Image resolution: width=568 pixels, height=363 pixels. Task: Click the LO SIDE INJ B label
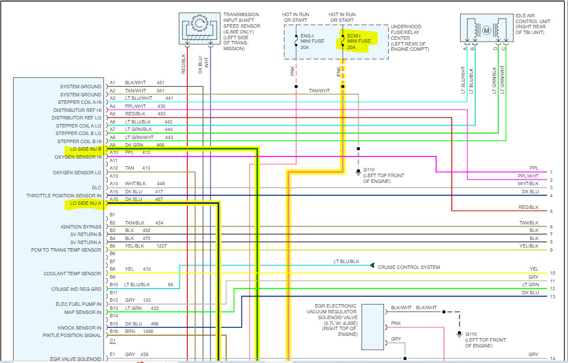[x=85, y=149]
